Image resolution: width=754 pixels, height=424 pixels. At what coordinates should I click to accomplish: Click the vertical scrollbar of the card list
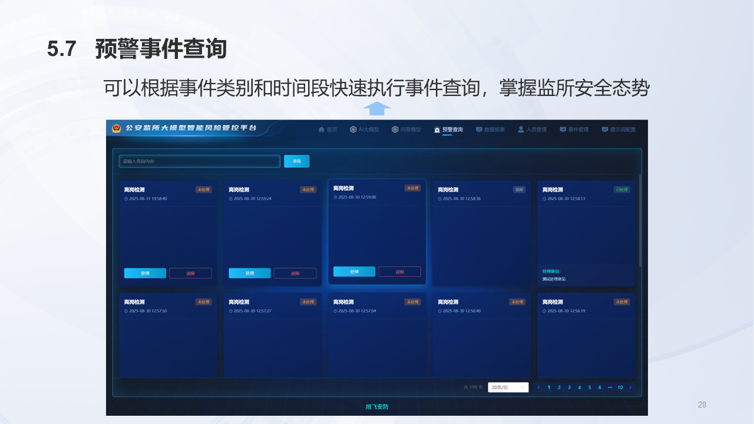640,221
